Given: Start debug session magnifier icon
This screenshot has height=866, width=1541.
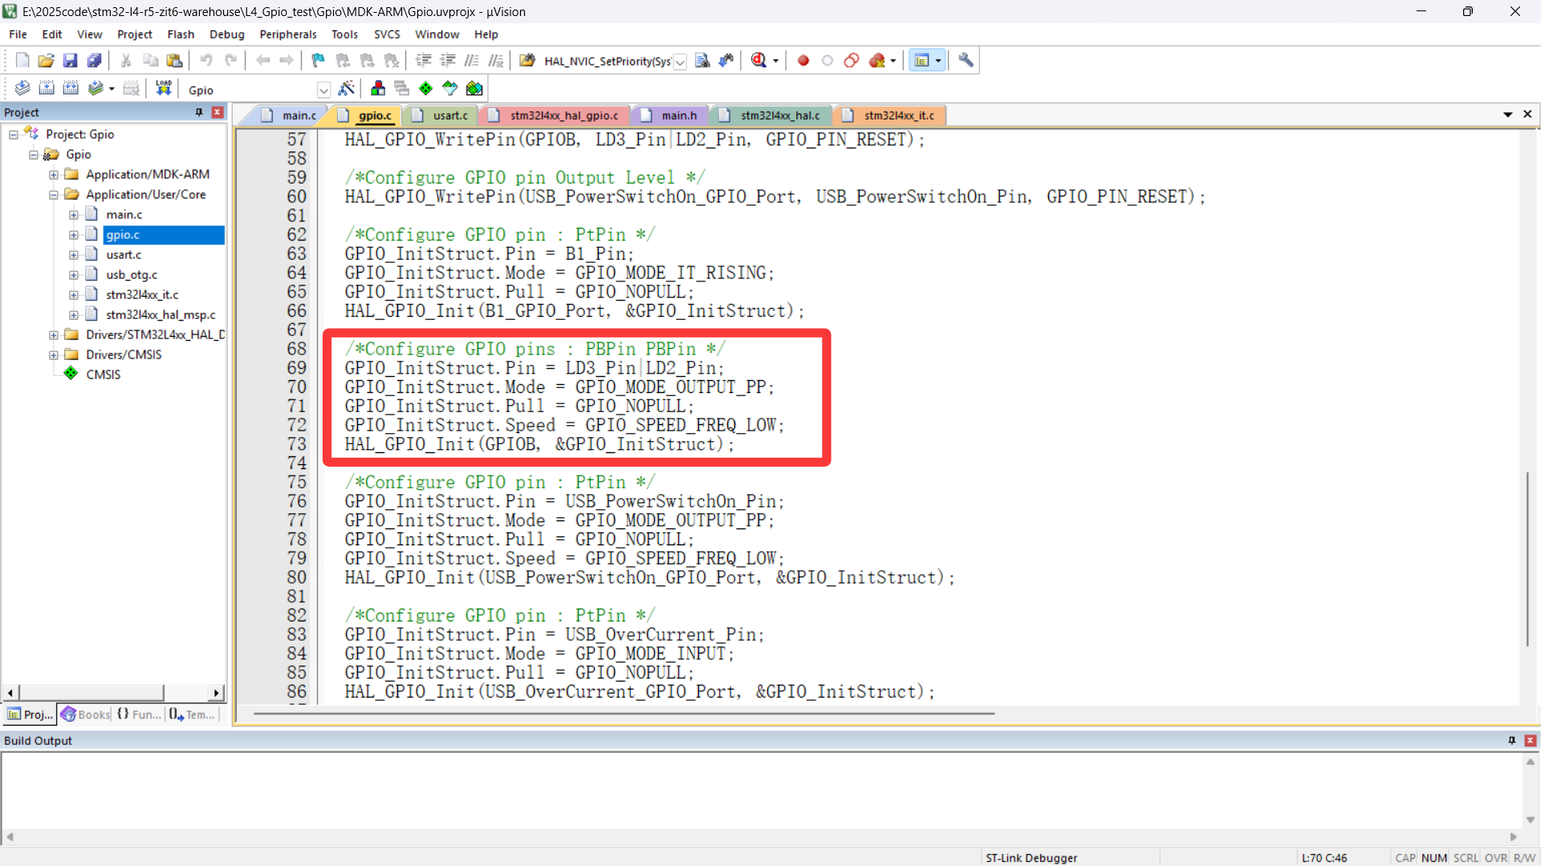Looking at the screenshot, I should pyautogui.click(x=758, y=60).
